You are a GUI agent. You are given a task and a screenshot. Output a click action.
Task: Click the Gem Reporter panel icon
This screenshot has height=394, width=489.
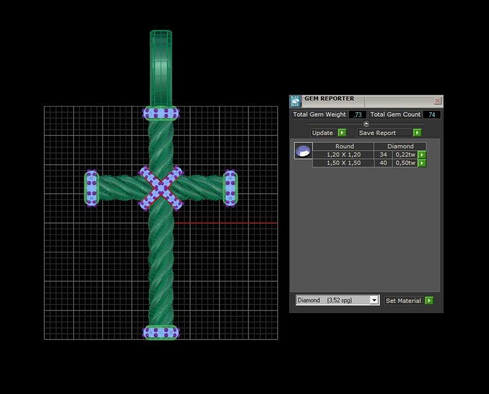coord(295,101)
